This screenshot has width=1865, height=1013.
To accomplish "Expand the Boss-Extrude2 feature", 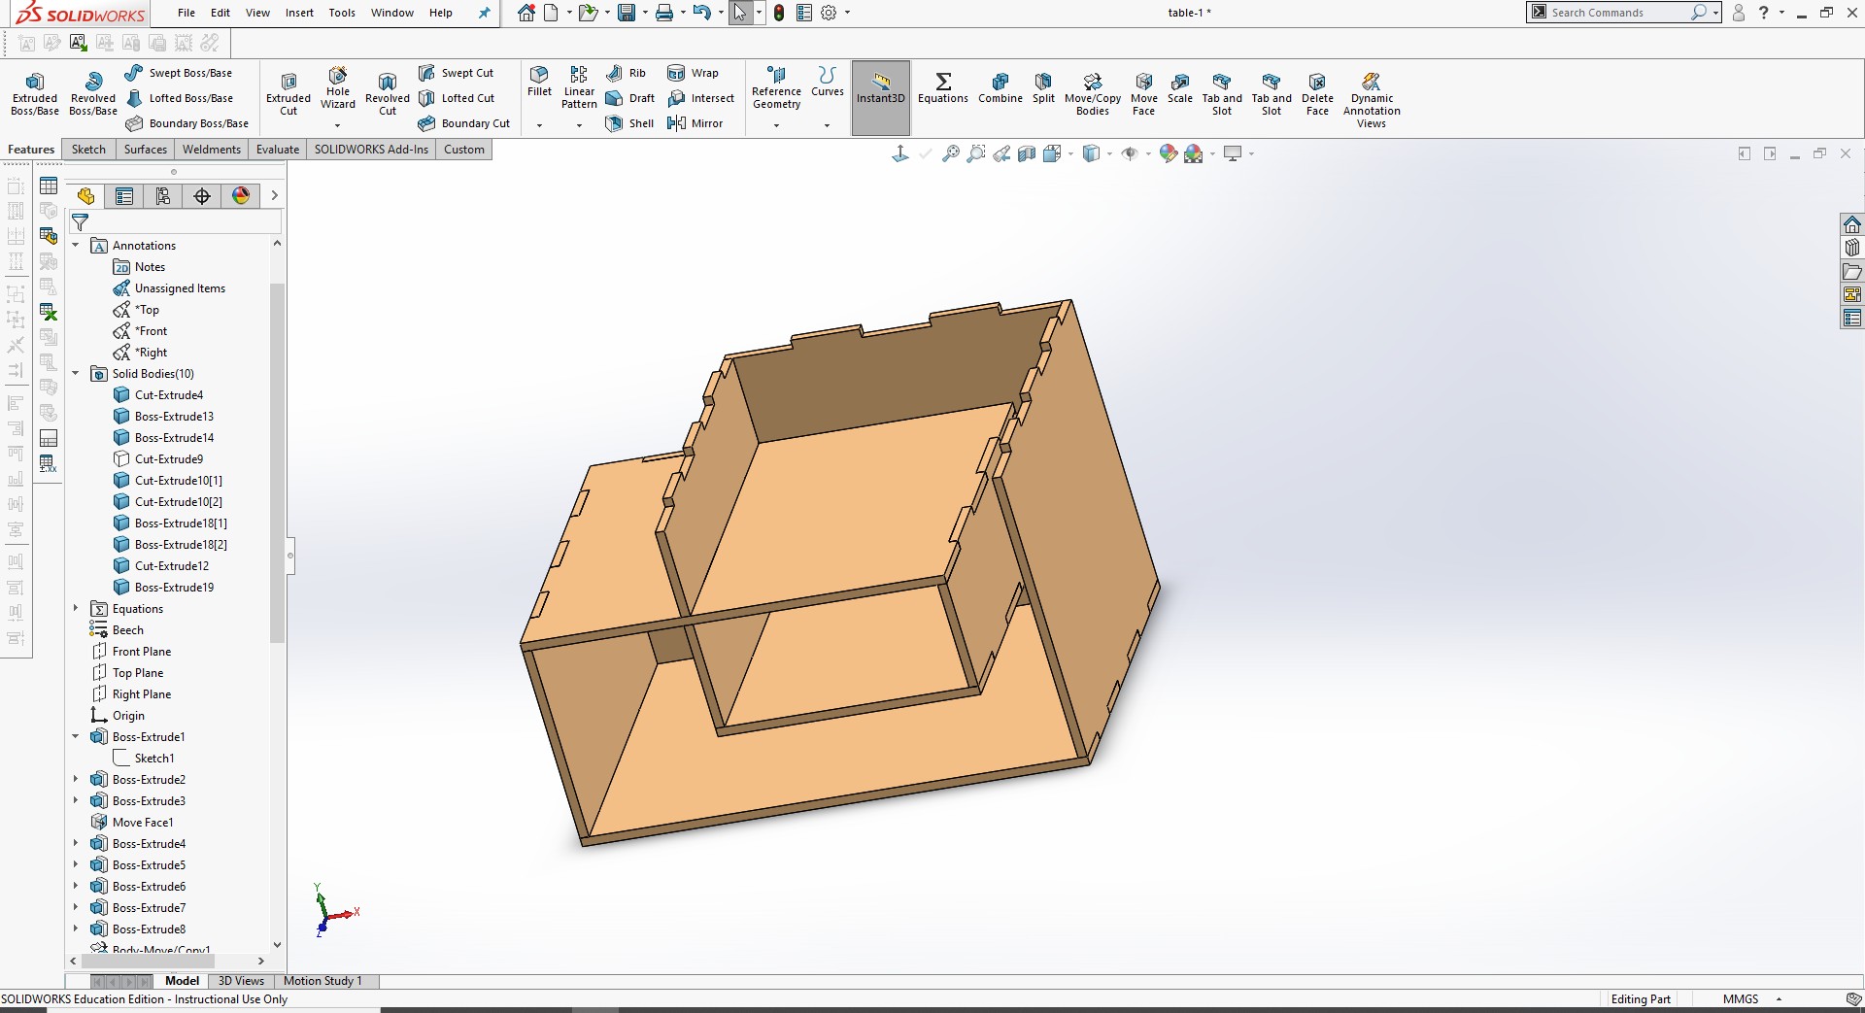I will [76, 780].
